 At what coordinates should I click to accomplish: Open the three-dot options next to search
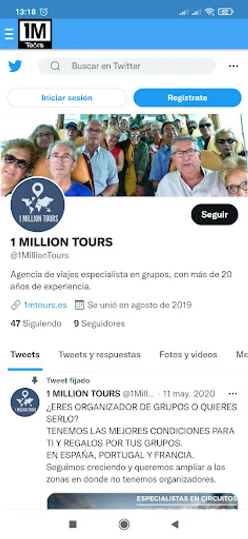234,66
